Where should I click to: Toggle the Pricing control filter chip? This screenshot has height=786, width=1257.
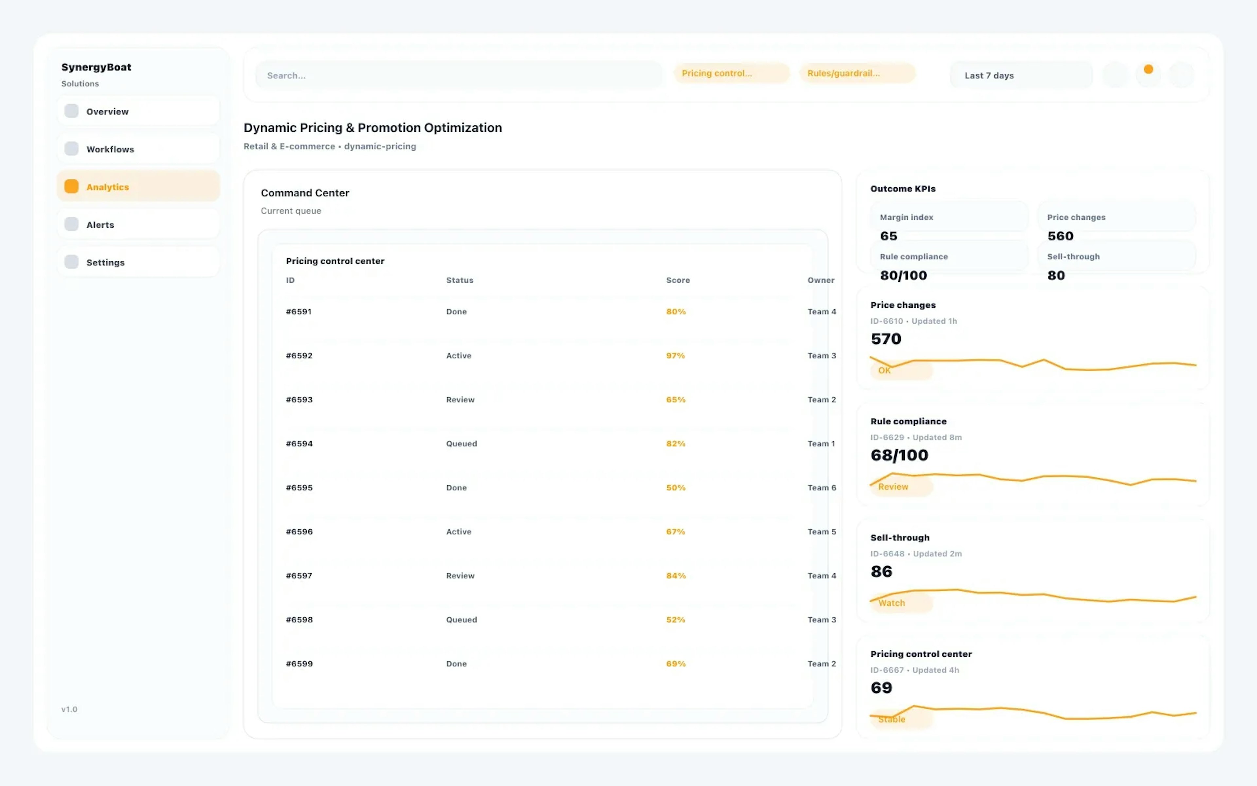[x=731, y=73]
